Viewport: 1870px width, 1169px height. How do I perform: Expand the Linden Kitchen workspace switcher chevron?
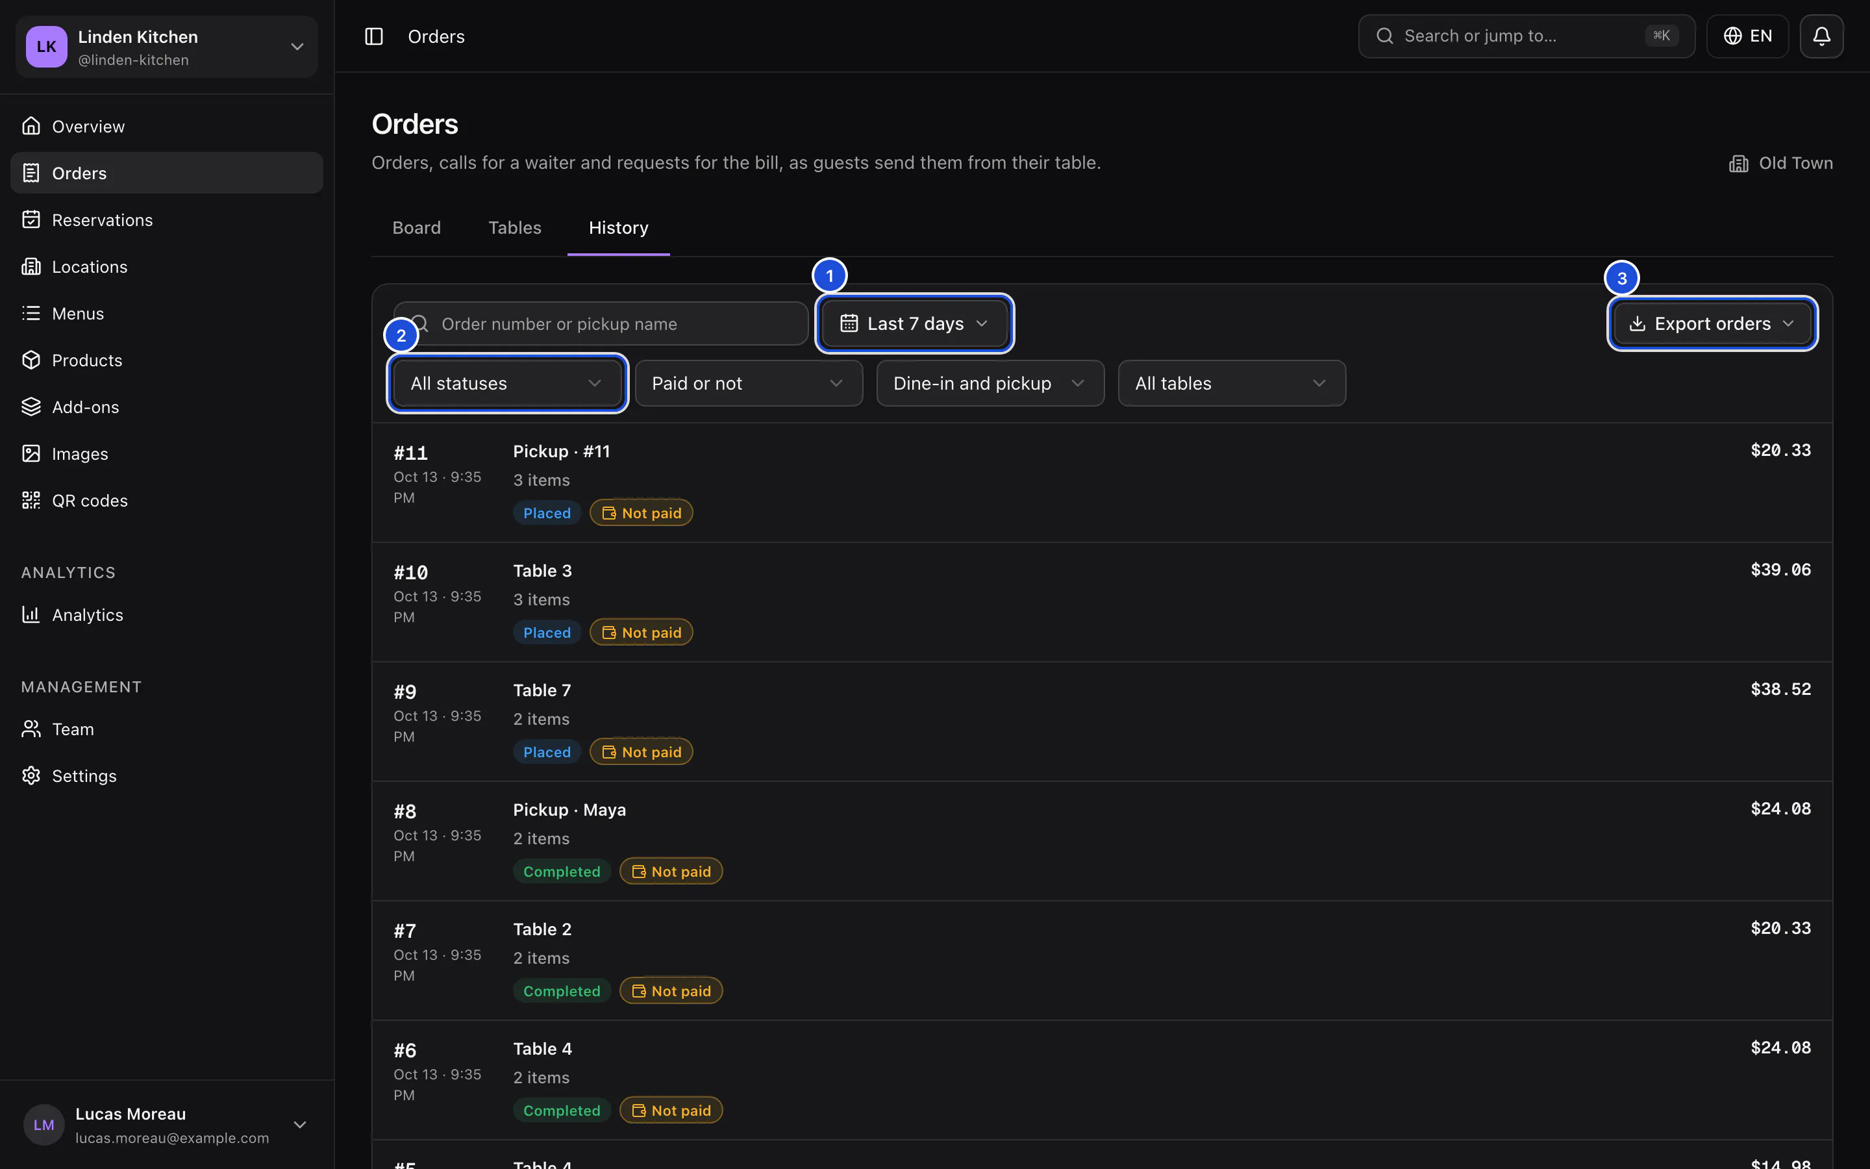[x=297, y=47]
